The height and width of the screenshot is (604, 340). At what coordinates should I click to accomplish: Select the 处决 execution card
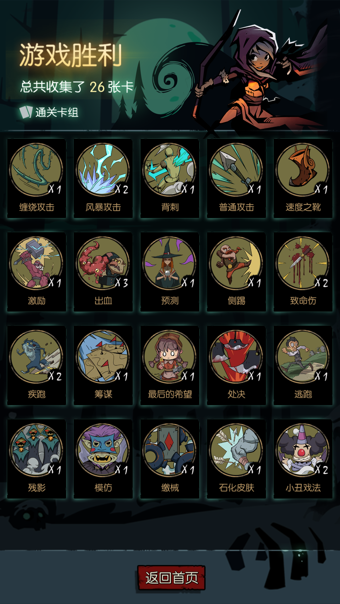click(x=236, y=365)
